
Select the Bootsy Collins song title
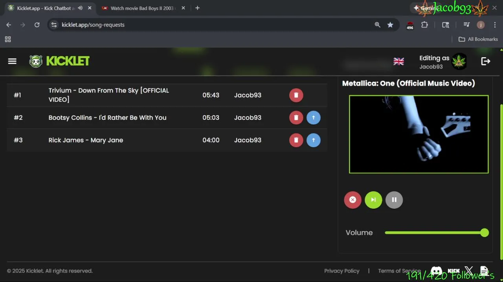(107, 117)
